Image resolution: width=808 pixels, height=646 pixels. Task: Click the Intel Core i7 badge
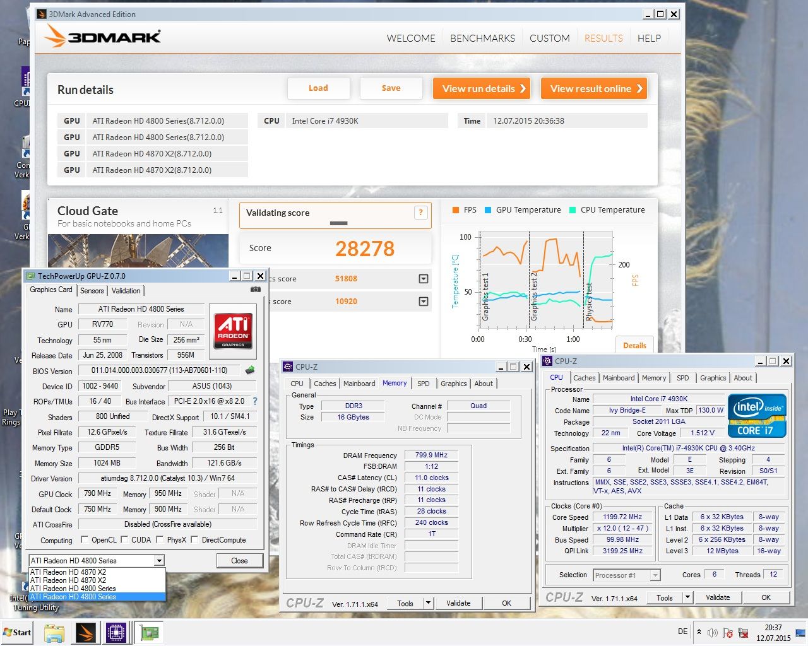757,416
